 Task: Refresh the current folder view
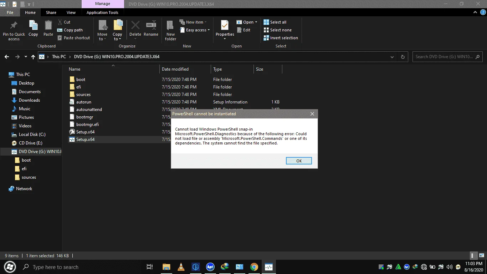403,57
